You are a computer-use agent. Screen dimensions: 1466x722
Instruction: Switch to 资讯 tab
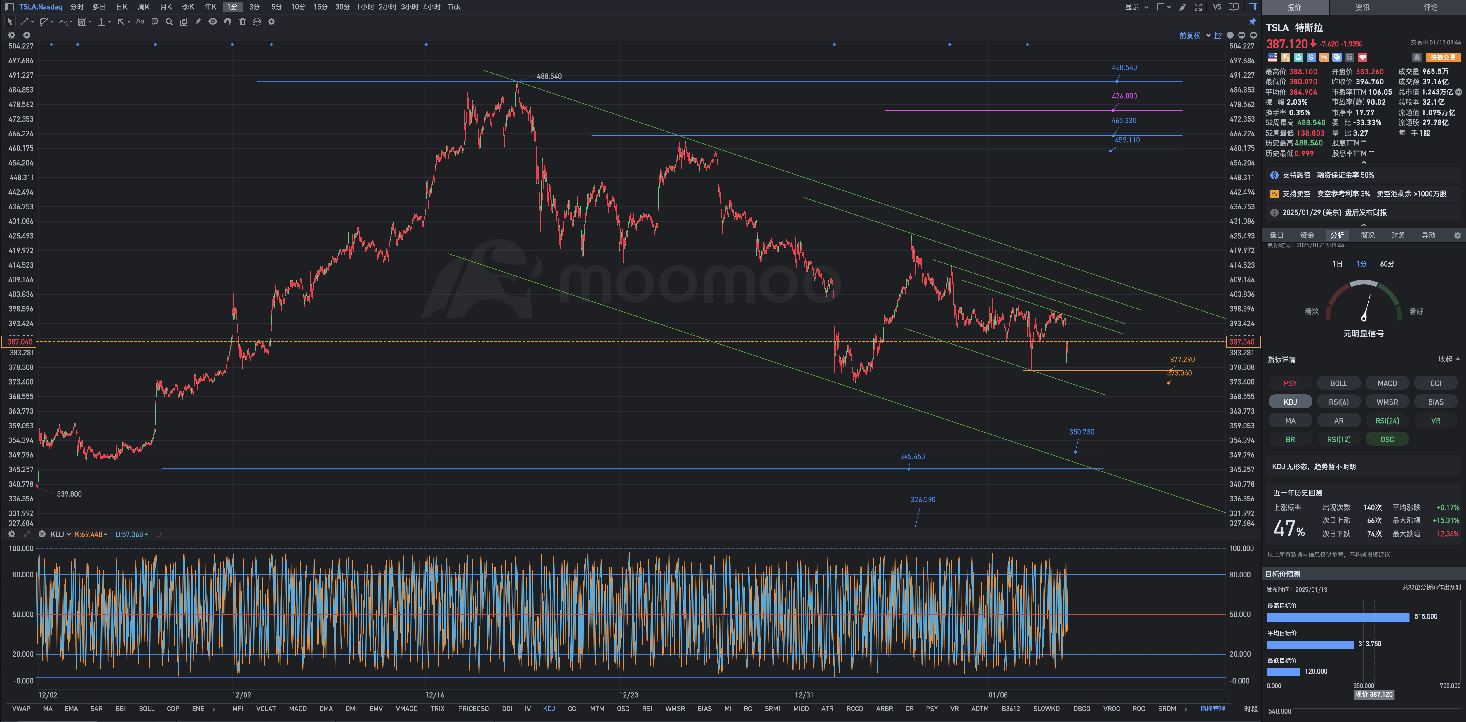(x=1362, y=7)
